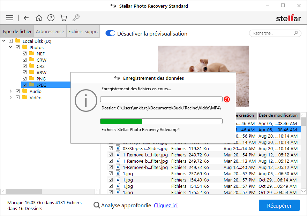Uncheck the 03-Steps-a...Slides.jpg file checkbox
307x216 pixels.
111,148
